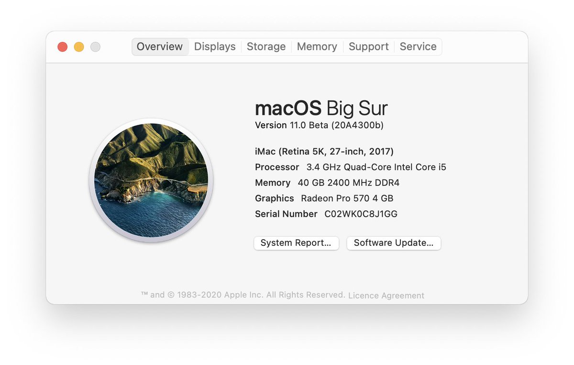
Task: Close the About This Mac window
Action: tap(63, 47)
